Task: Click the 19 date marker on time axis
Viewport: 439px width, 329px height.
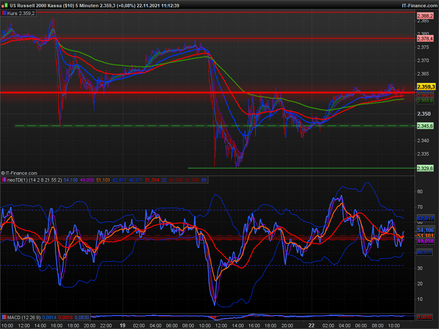Action: 123,325
